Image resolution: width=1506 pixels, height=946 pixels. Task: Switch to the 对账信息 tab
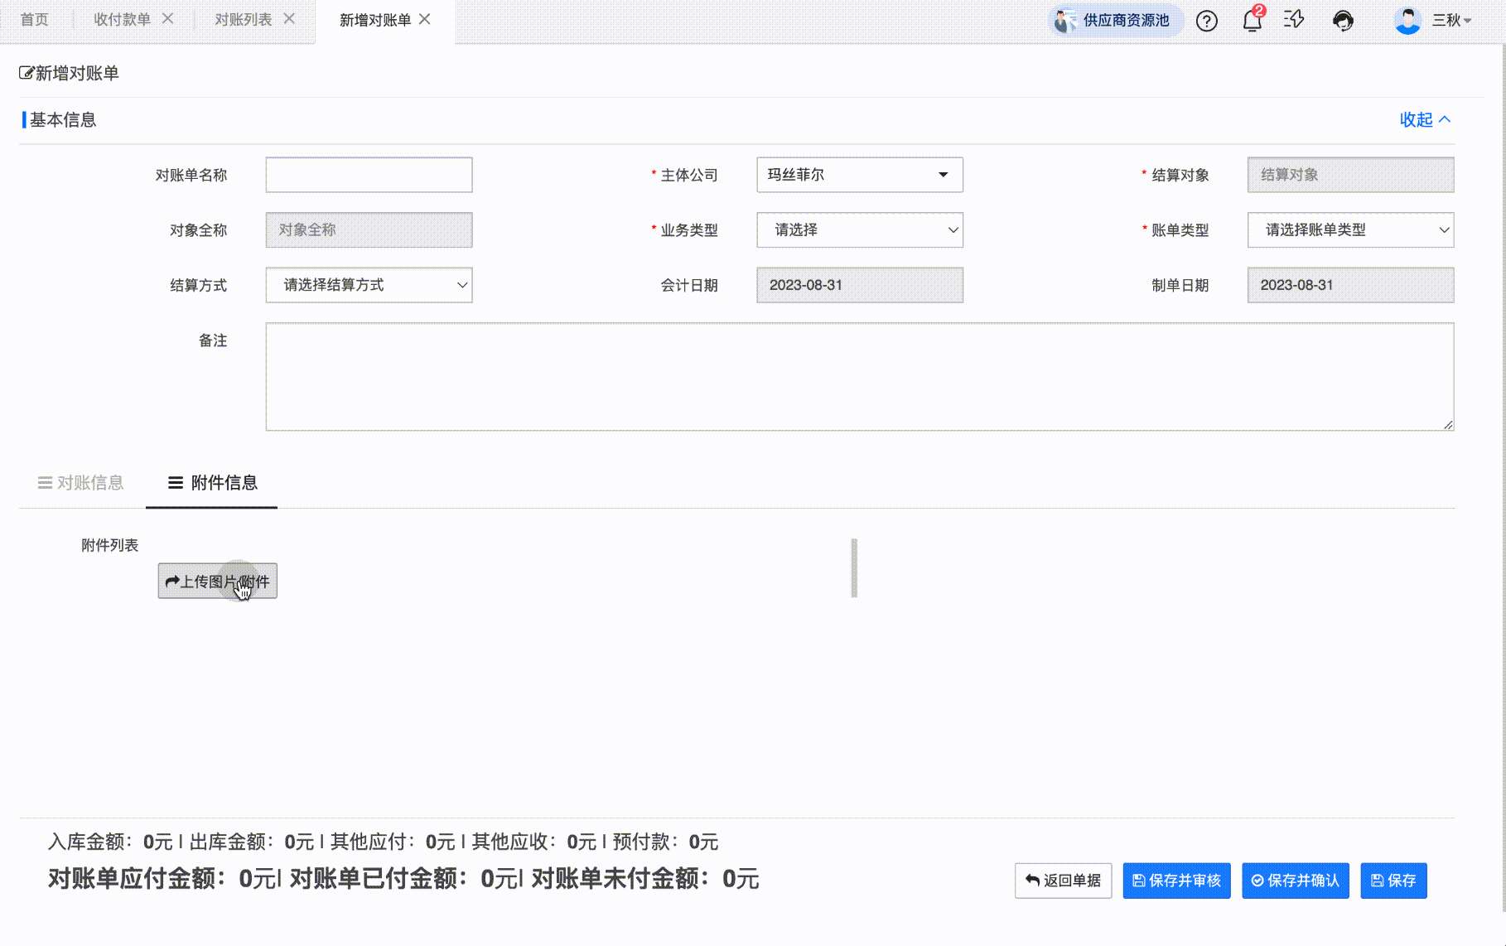tap(81, 483)
